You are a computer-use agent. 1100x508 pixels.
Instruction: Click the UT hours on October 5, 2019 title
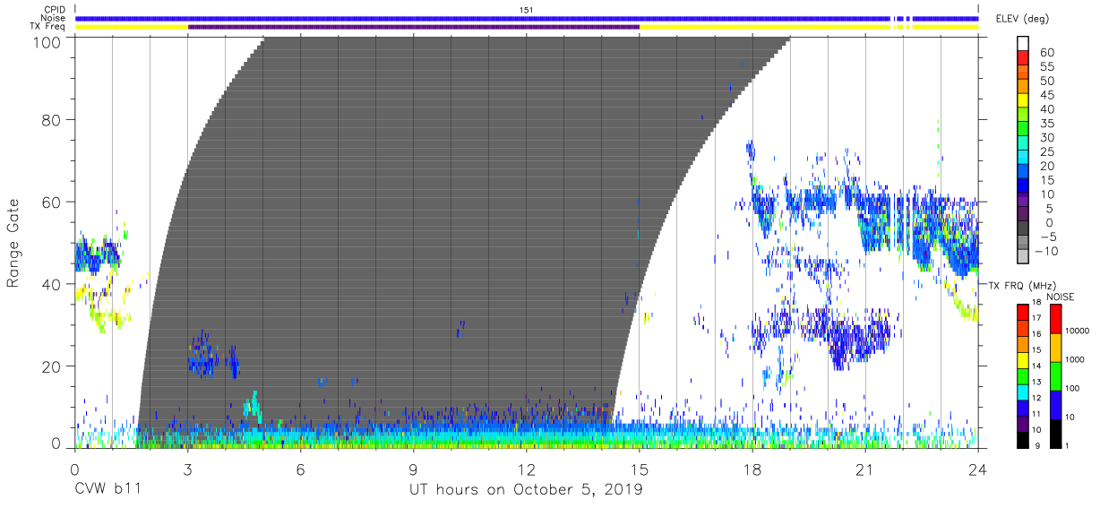click(x=526, y=491)
